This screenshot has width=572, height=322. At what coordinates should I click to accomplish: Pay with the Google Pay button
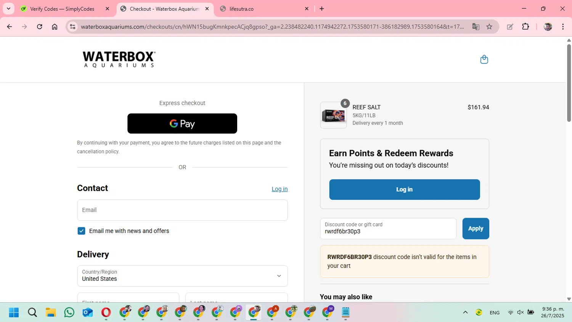tap(182, 123)
